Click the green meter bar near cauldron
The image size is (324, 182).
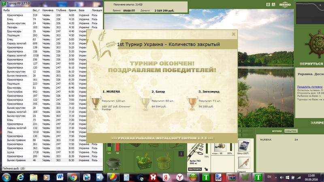point(109,147)
